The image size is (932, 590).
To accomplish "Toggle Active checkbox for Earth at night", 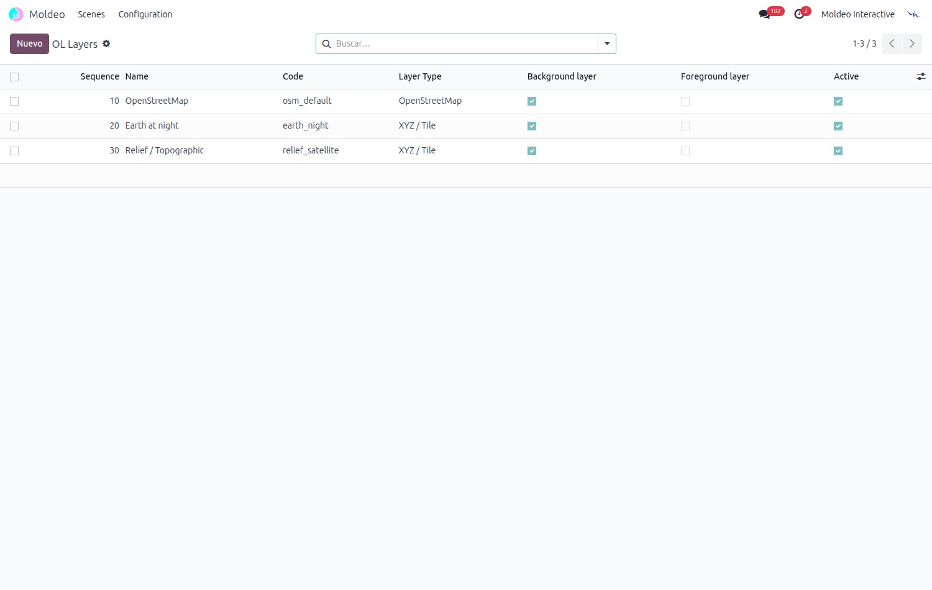I will (838, 126).
